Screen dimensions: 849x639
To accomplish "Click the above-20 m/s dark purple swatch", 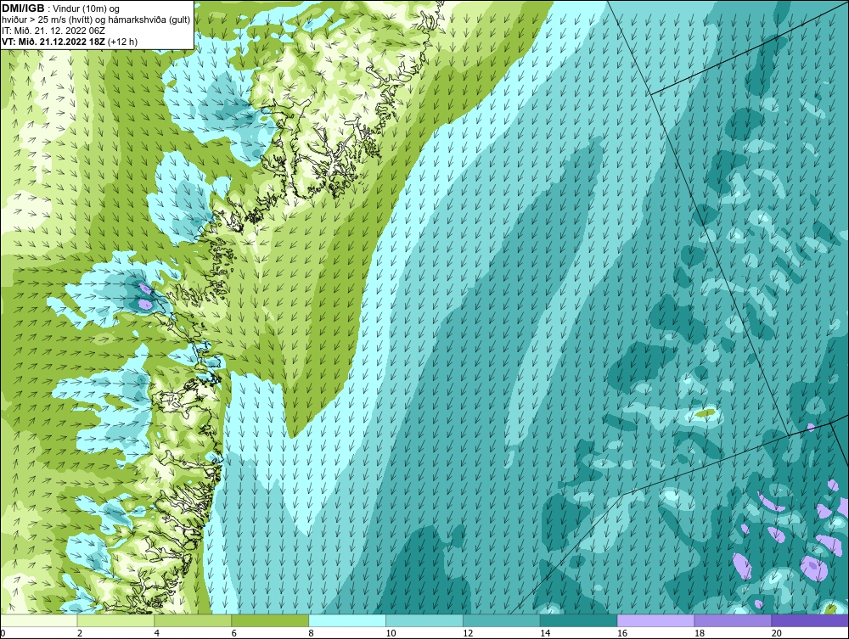I will coord(810,620).
